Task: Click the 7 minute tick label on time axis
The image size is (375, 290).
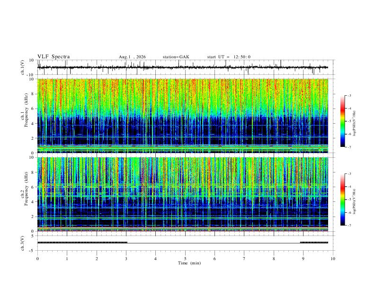Action: pyautogui.click(x=244, y=259)
